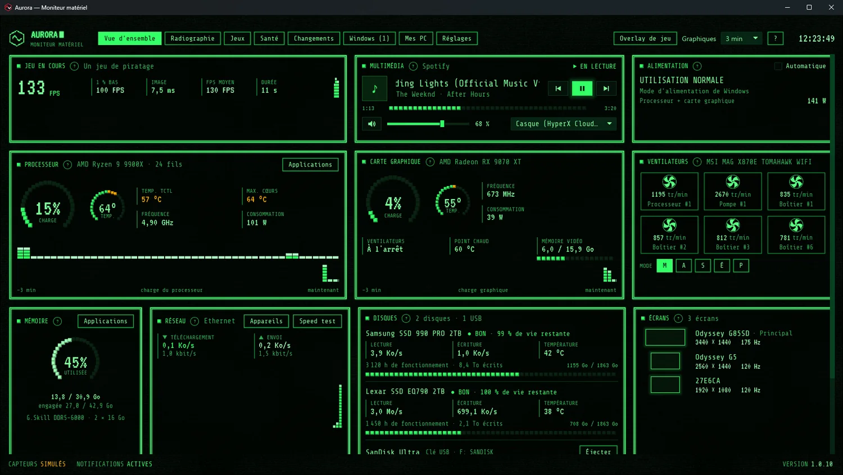Switch to Radiographie tab

click(x=193, y=38)
